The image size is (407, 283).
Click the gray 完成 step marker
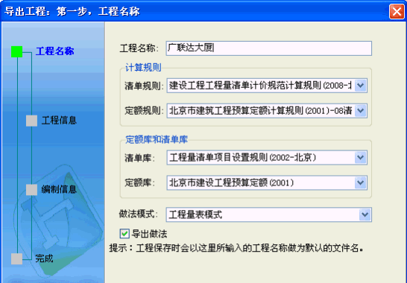17,259
